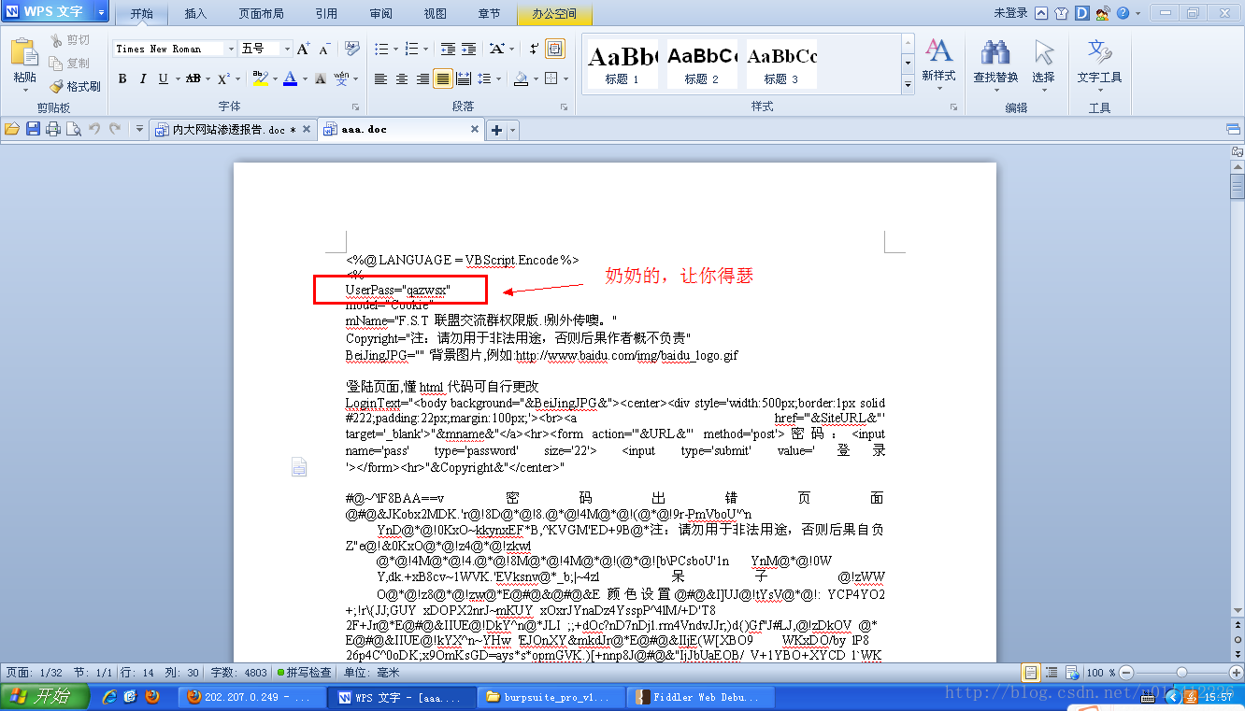Apply the 标题 1 style
The width and height of the screenshot is (1245, 711).
tap(622, 64)
